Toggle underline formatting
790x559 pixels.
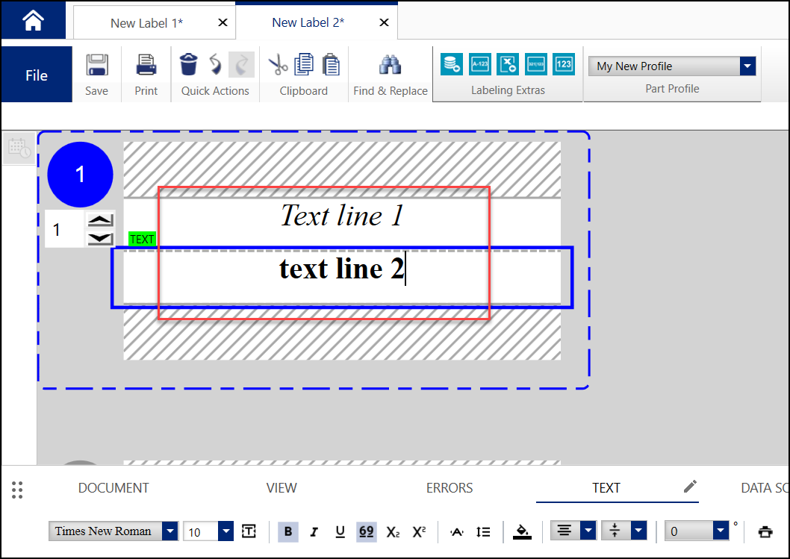click(x=340, y=531)
